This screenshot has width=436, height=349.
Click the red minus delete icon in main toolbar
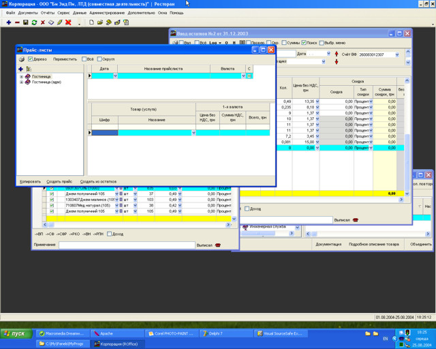[x=17, y=22]
